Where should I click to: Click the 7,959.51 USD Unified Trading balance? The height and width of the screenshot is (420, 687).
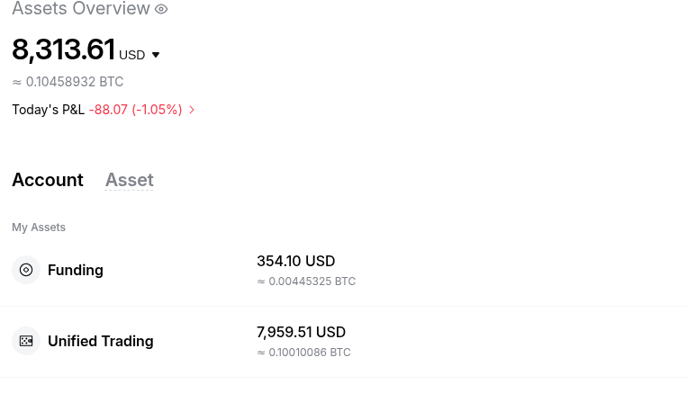click(x=301, y=332)
